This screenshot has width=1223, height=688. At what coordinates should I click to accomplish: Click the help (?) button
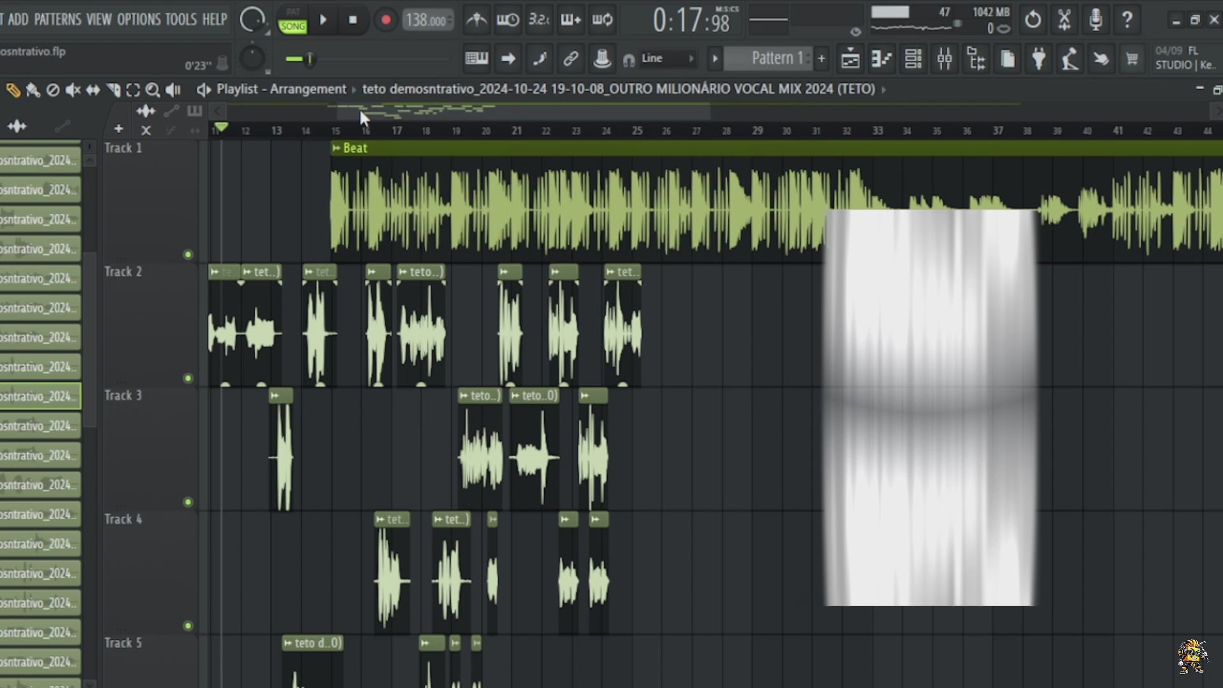point(1127,20)
